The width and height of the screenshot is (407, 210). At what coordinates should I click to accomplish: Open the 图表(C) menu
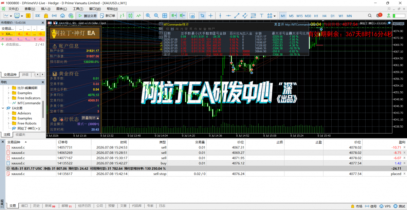tap(61, 9)
